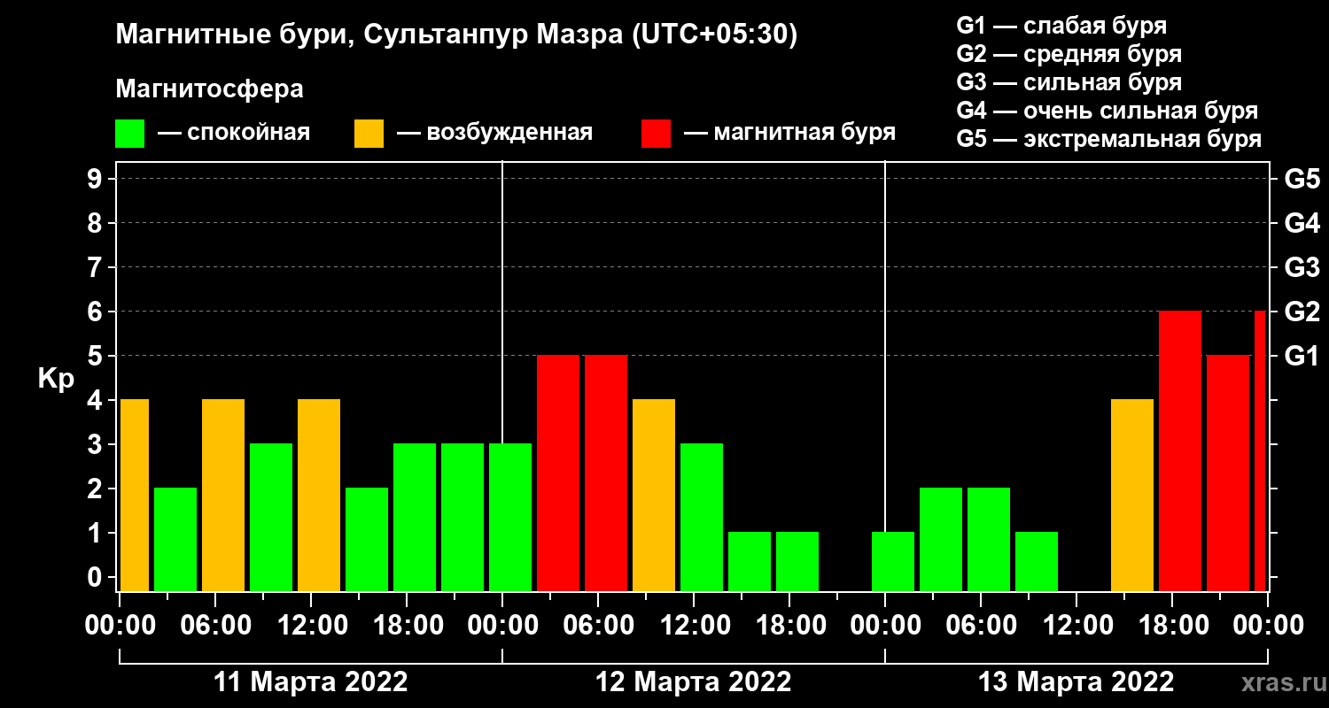Click the '— спокойная' legend label
1329x708 pixels.
point(233,133)
